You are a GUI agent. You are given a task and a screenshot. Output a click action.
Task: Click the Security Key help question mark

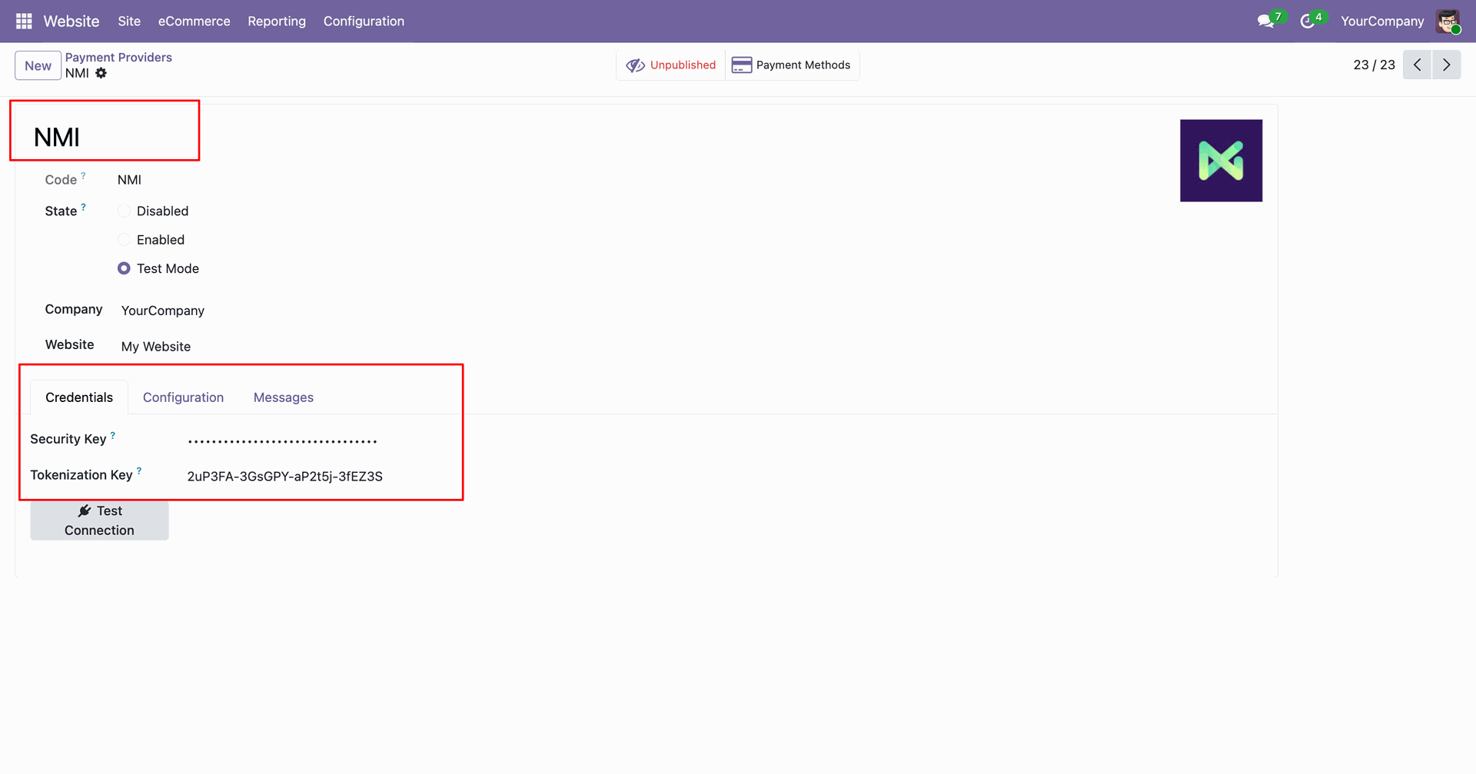(x=113, y=435)
